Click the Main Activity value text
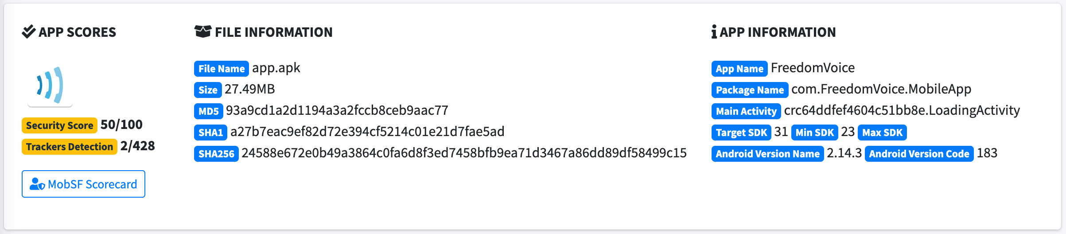This screenshot has height=234, width=1066. [902, 110]
